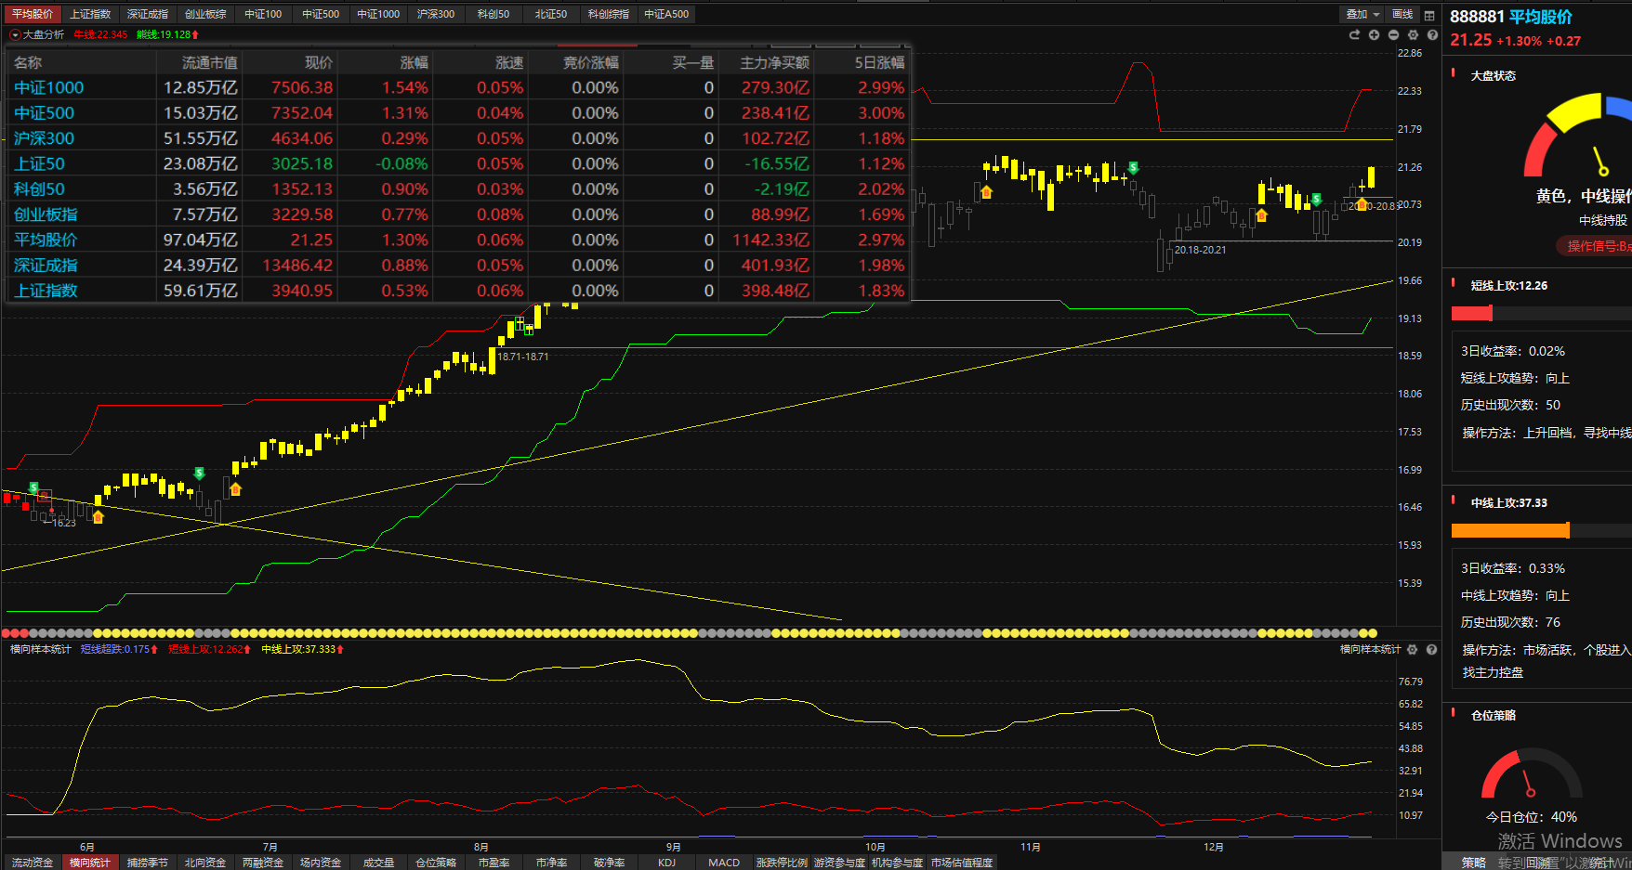The height and width of the screenshot is (870, 1632).
Task: Sort table by 主力净买额 column header
Action: [x=774, y=62]
